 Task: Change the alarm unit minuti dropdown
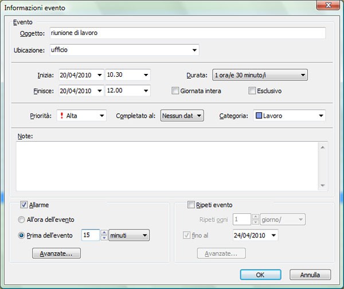point(144,235)
